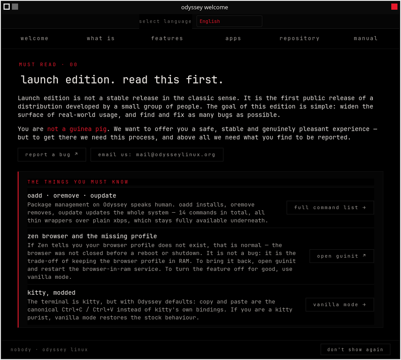Viewport: 401px width, 360px height.
Task: Click the 'zen browser and the missing profile' heading
Action: point(92,236)
